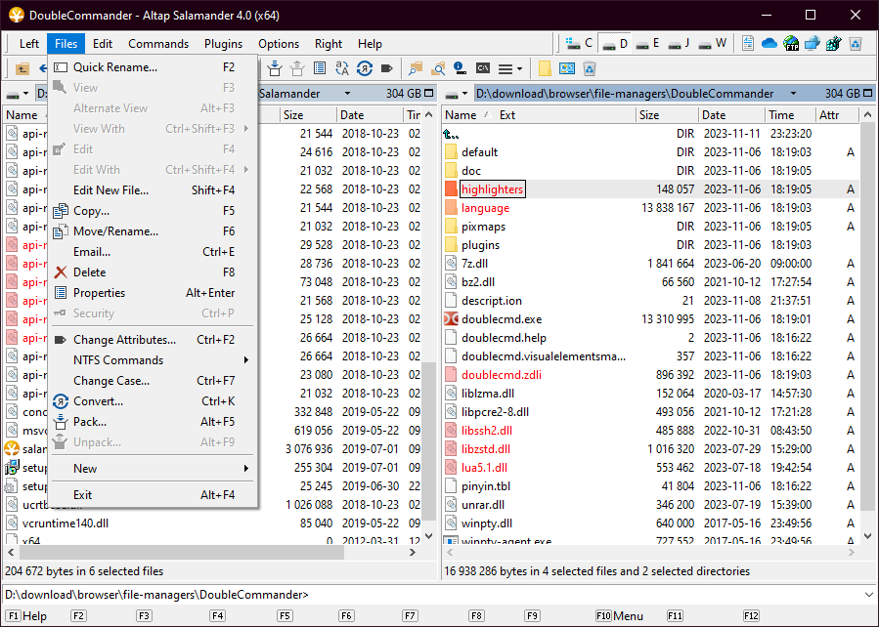Click the command line input field
This screenshot has width=879, height=627.
[587, 595]
